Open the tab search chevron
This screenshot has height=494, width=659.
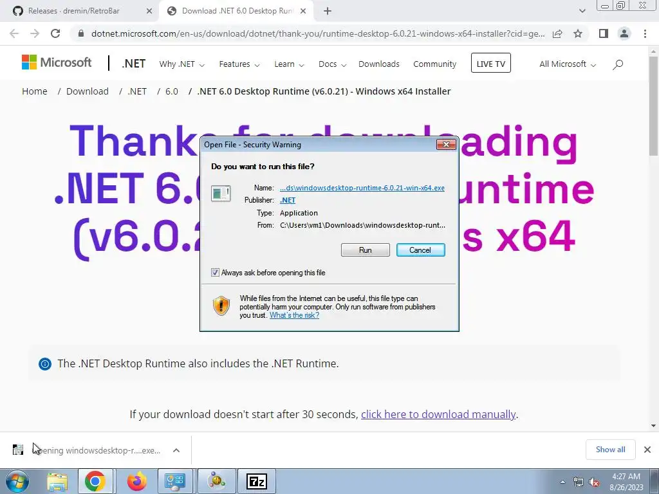point(582,11)
